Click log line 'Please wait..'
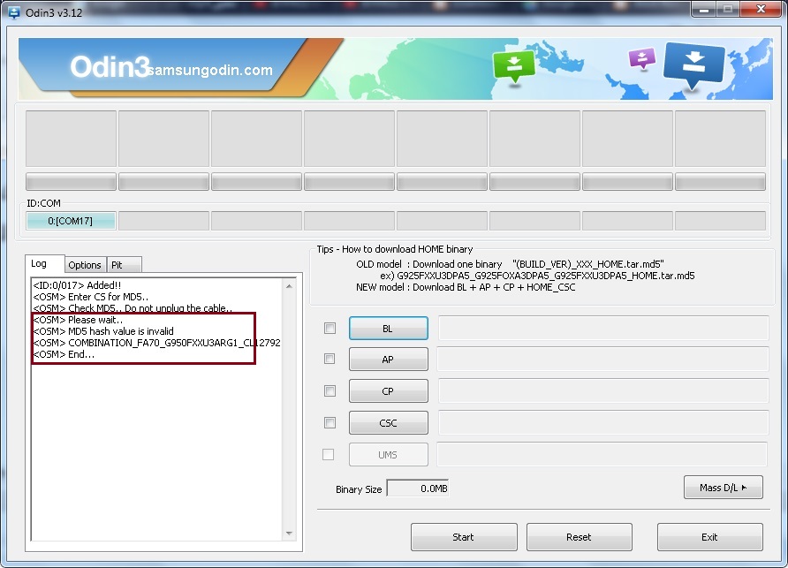The width and height of the screenshot is (788, 568). (78, 320)
